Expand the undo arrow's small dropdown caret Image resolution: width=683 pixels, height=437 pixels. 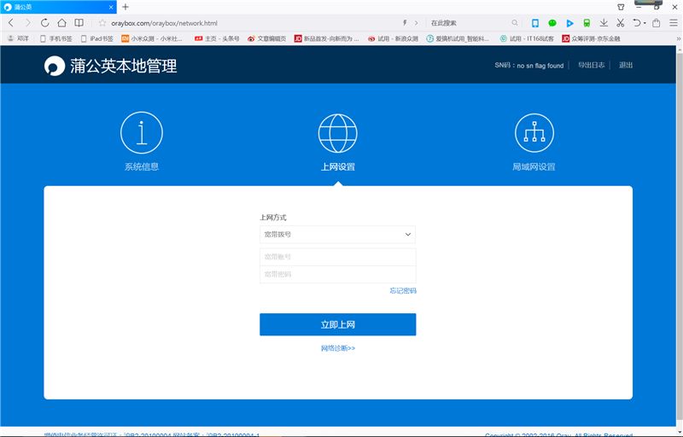pos(645,23)
